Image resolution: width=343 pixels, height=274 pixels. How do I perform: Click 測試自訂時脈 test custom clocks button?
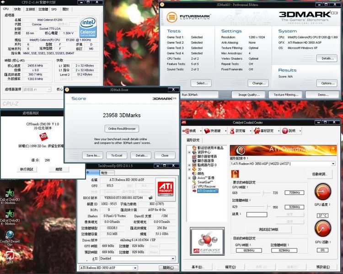pos(268,229)
